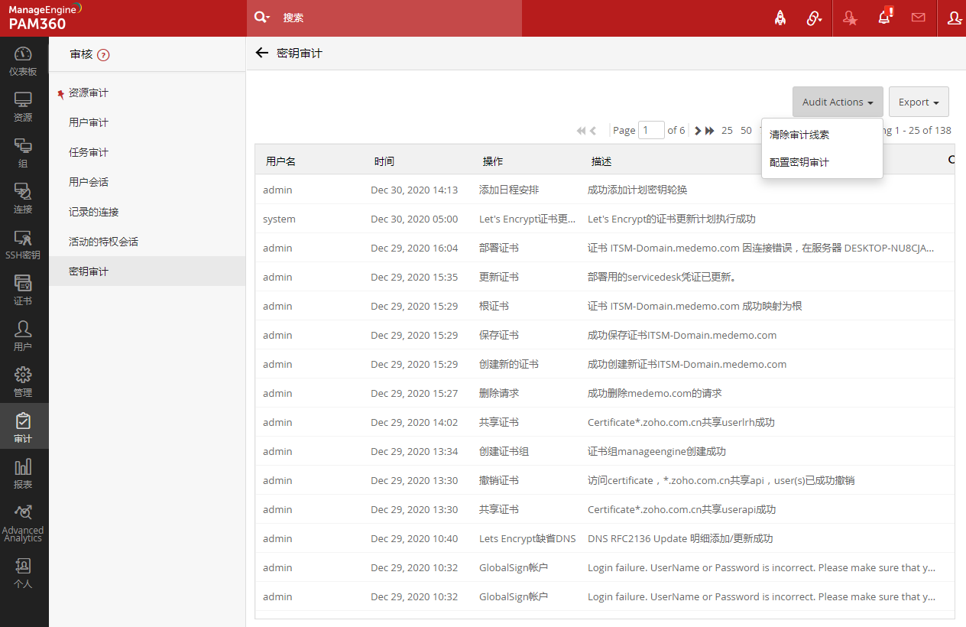
Task: Open 活动的特权会话 in left panel
Action: tap(103, 242)
